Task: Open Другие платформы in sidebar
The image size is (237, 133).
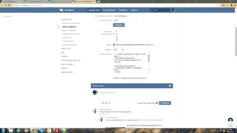Action: point(69,30)
